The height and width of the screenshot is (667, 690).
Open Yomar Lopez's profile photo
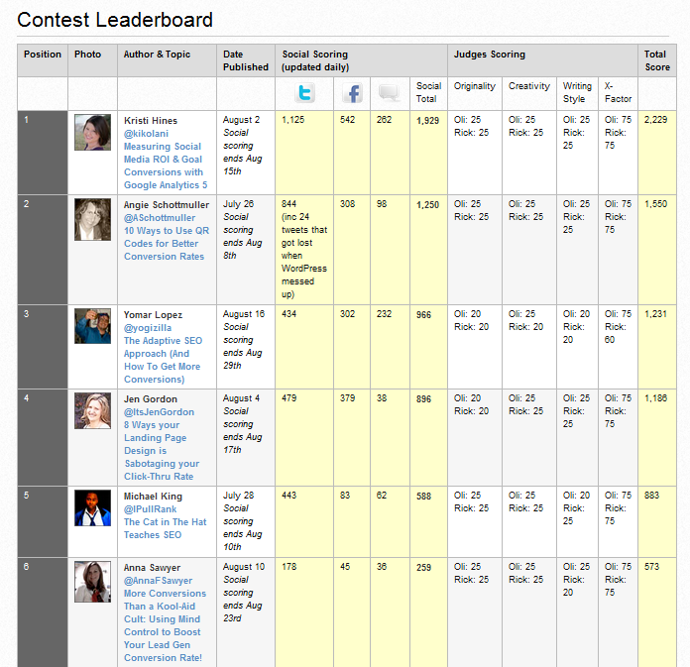click(x=92, y=326)
